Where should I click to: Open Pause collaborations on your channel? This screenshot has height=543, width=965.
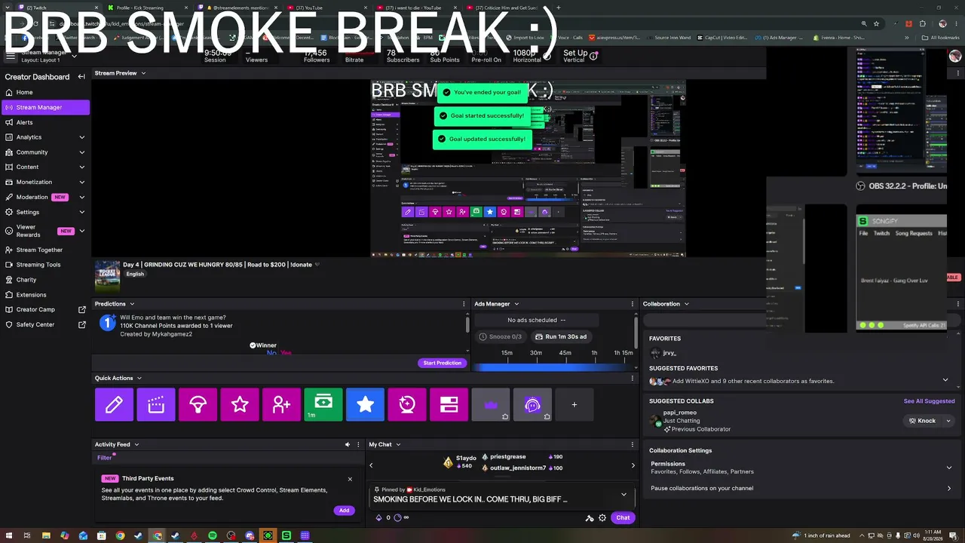801,488
